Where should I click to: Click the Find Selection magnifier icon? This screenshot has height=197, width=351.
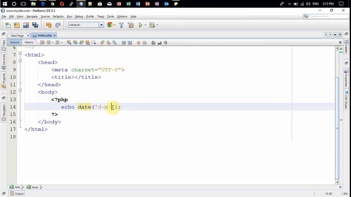[x=69, y=43]
